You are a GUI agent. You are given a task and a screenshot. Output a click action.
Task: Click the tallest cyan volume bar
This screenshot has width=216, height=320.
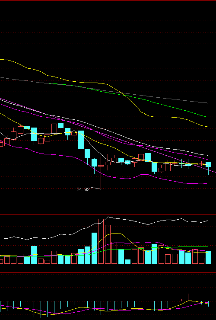pos(94,248)
